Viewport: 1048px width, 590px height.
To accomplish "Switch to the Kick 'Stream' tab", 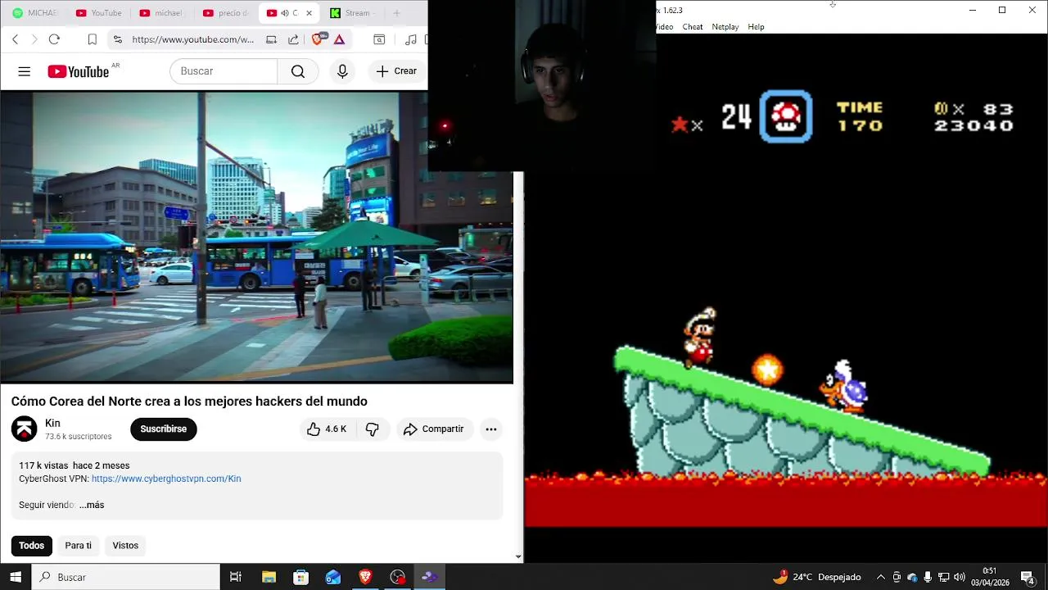I will coord(352,13).
